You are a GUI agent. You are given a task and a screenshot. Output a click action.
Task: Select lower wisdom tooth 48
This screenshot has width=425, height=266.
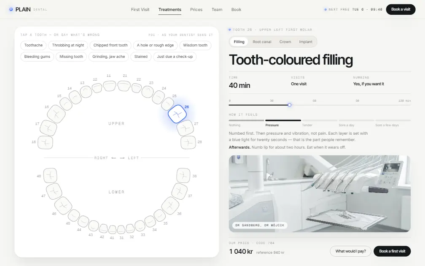pyautogui.click(x=50, y=175)
